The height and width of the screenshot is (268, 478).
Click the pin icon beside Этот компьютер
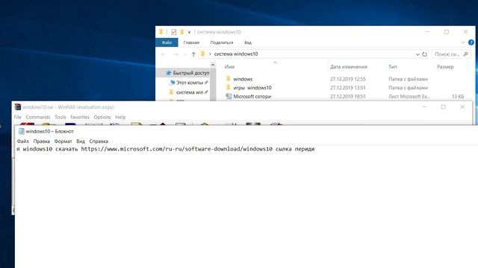[x=206, y=83]
